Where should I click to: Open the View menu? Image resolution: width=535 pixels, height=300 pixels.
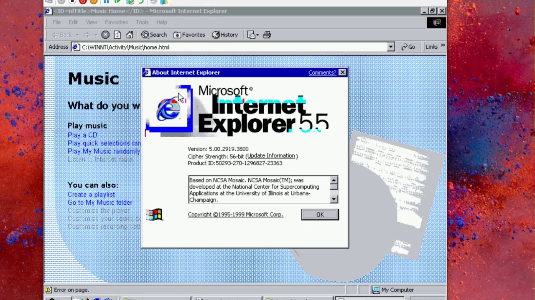point(91,22)
